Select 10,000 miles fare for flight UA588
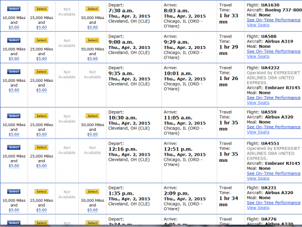This screenshot has width=302, height=227. tap(14, 40)
